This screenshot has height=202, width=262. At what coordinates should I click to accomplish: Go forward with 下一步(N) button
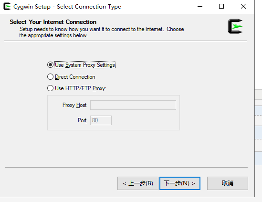[x=180, y=183]
